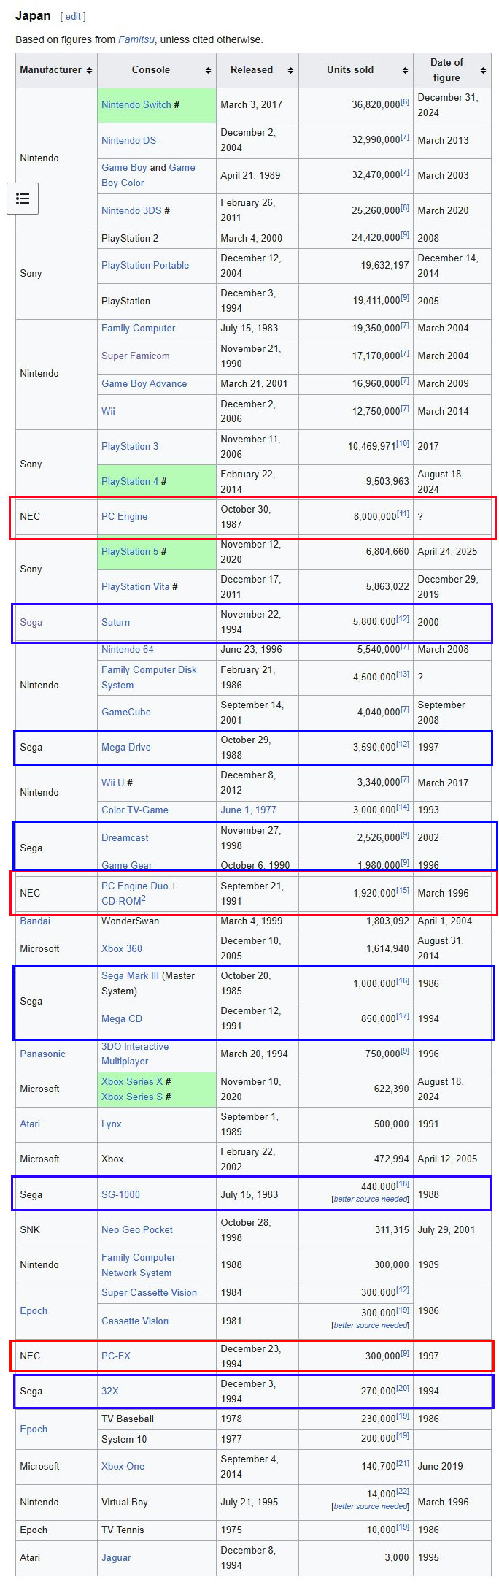Screen dimensions: 499x1585
Task: Open the Saturn console link
Action: (x=115, y=622)
